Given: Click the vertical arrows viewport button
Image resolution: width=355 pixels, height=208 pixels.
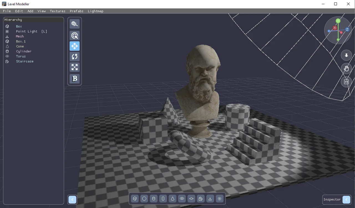Looking at the screenshot, I should pos(346,55).
